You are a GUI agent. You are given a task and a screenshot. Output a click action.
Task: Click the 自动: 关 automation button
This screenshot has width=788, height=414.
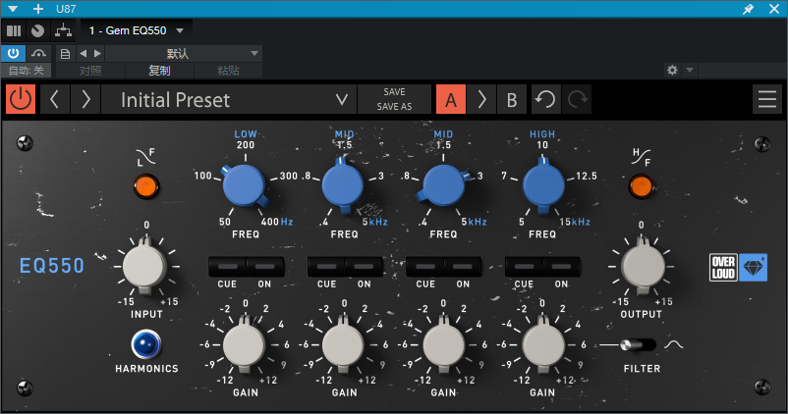pos(26,71)
